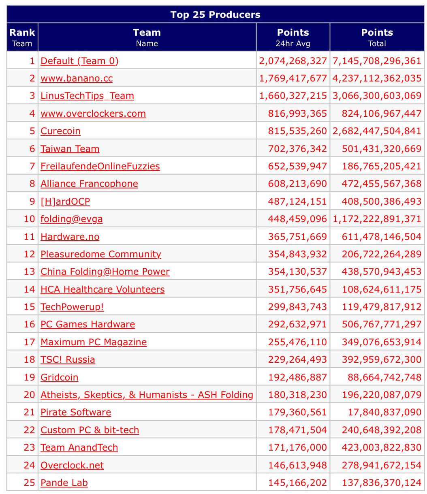Click the Points Total column header
The height and width of the screenshot is (494, 427).
377,37
